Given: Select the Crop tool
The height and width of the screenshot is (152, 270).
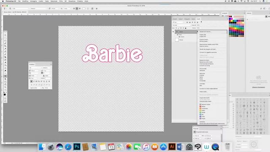Looking at the screenshot, I should [5, 46].
